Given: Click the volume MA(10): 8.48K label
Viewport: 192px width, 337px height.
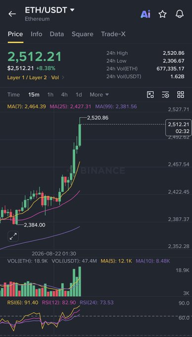Looking at the screenshot, I should coord(153,261).
